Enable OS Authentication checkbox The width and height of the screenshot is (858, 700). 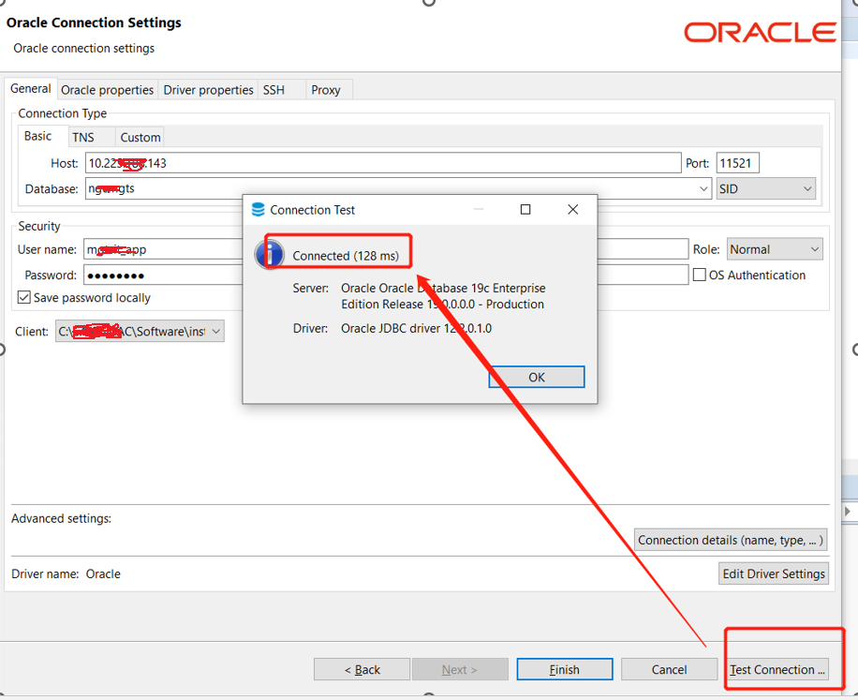700,275
